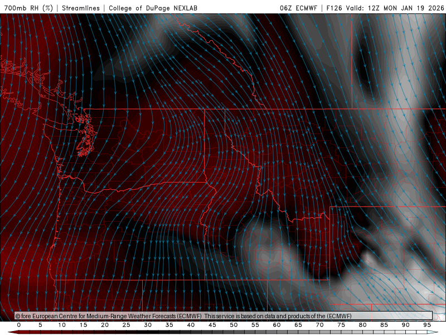Screen dimensions: 446x335
Task: Select the "06Z ECMWF" model run text
Action: tap(298, 8)
